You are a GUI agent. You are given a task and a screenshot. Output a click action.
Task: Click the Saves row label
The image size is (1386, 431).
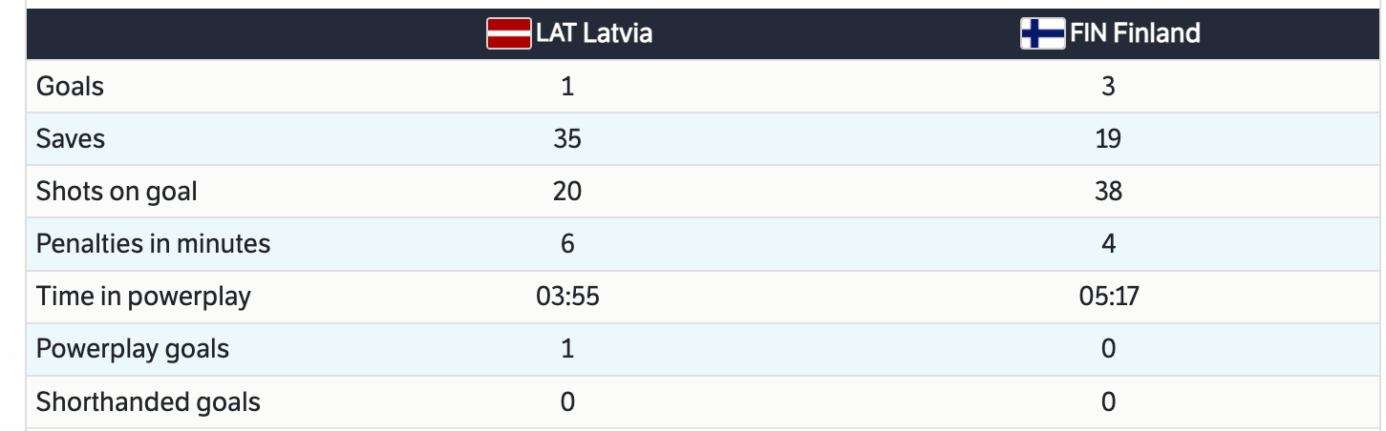(71, 139)
